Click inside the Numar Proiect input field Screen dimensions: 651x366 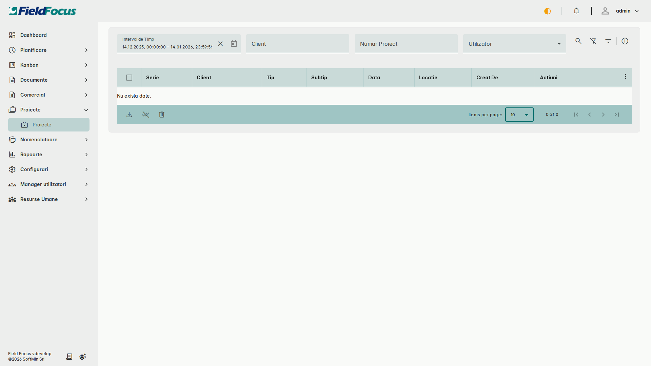[x=406, y=44]
